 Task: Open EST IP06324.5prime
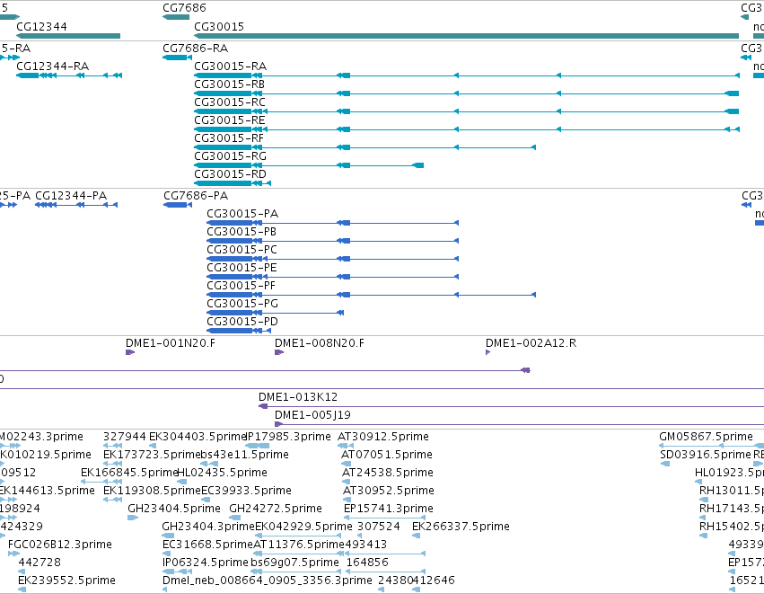coord(206,563)
